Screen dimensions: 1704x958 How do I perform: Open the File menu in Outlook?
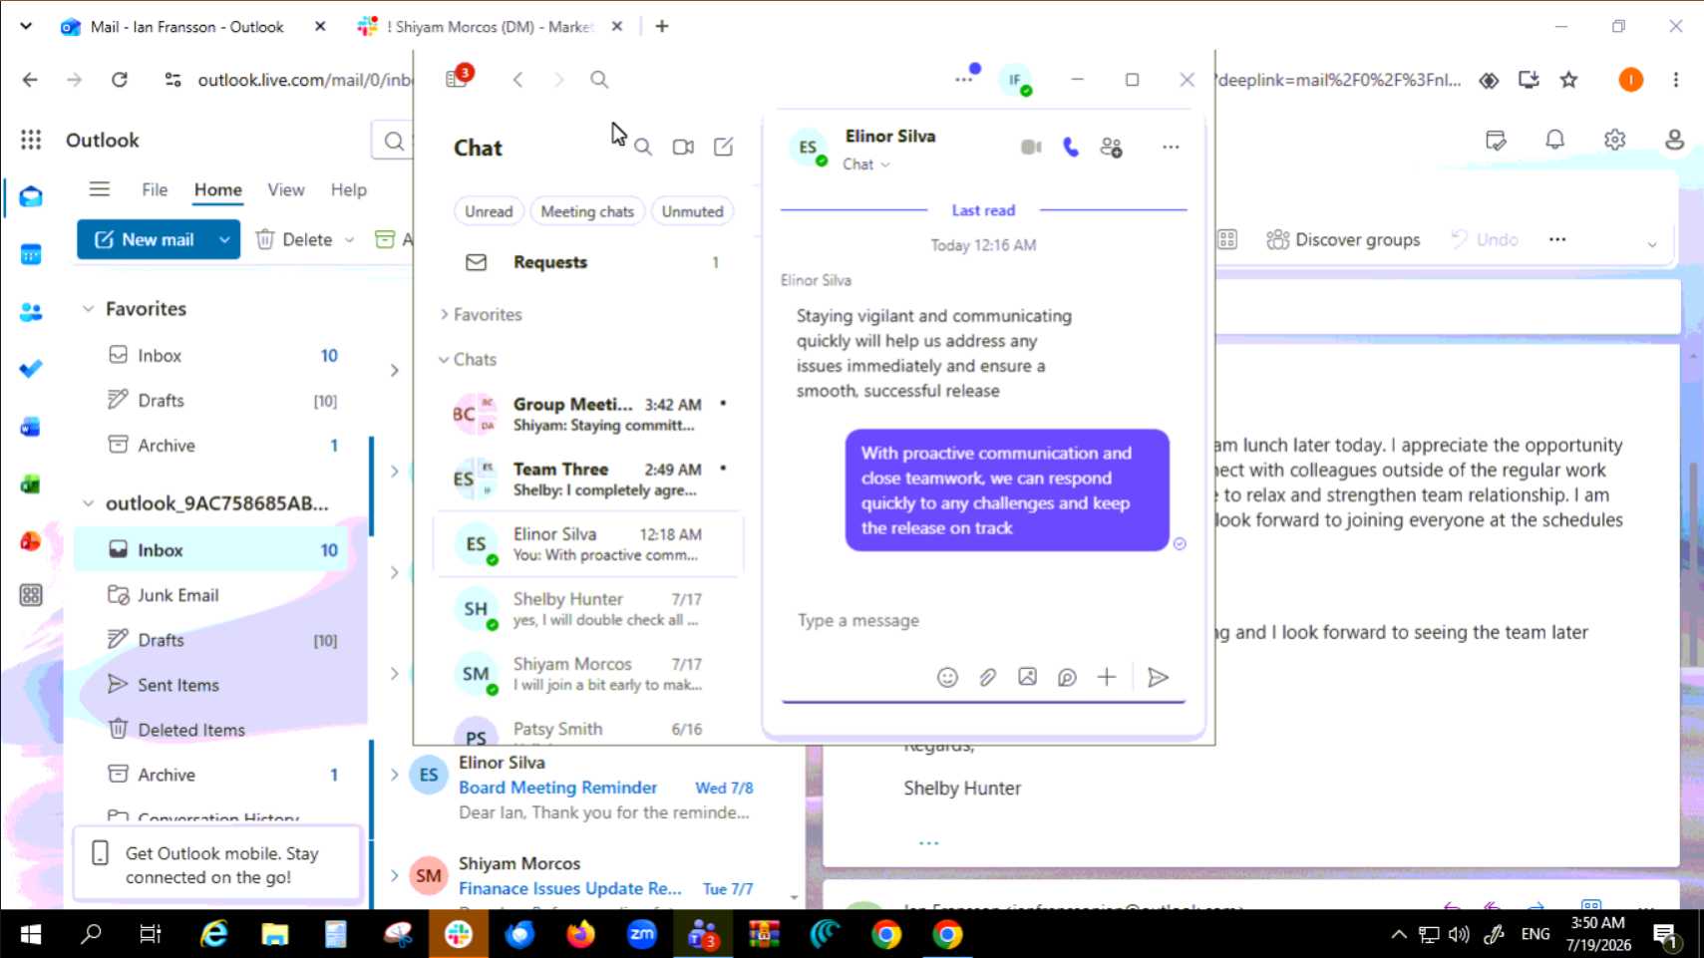[155, 189]
